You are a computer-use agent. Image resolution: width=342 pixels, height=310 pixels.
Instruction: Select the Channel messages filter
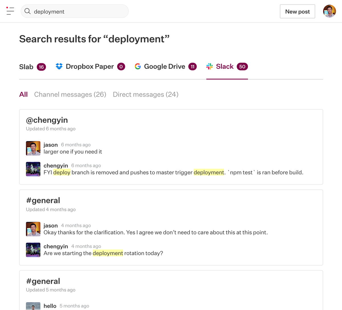click(x=70, y=94)
